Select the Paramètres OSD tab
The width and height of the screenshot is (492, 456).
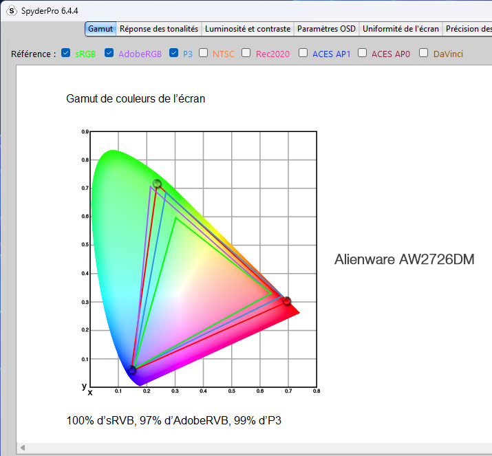[x=326, y=29]
